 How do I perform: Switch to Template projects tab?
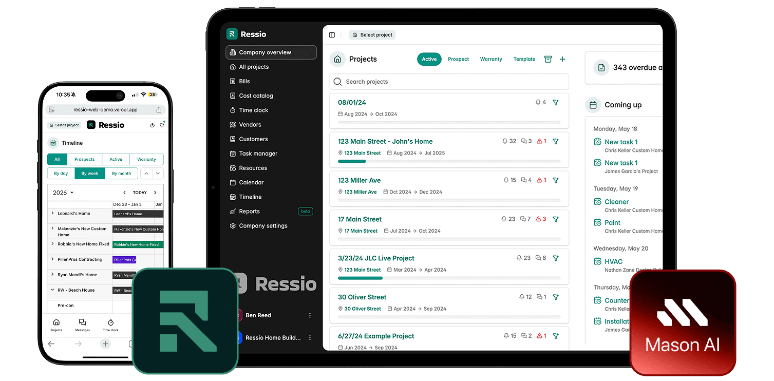click(x=524, y=59)
